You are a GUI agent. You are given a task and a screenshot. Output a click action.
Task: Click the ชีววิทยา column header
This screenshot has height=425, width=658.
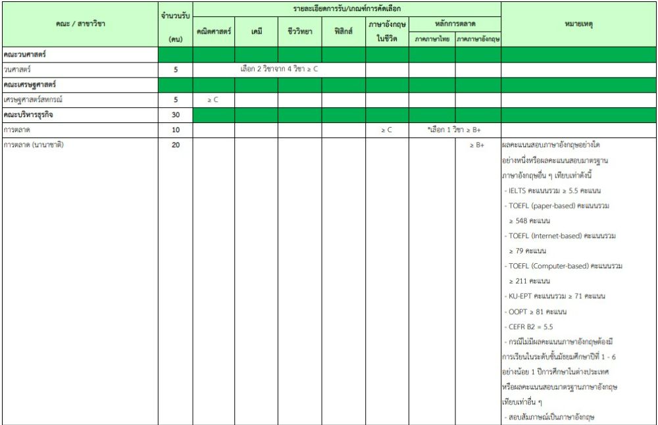299,31
